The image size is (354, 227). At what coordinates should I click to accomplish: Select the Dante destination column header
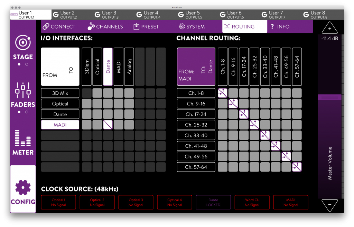[108, 66]
